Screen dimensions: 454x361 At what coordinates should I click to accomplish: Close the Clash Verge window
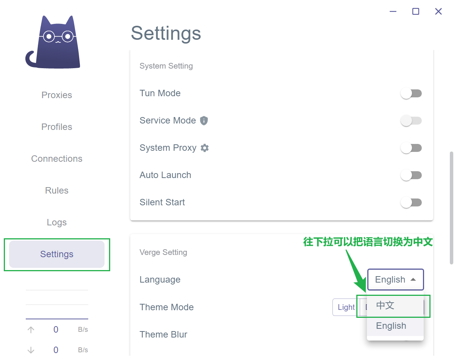coord(438,11)
